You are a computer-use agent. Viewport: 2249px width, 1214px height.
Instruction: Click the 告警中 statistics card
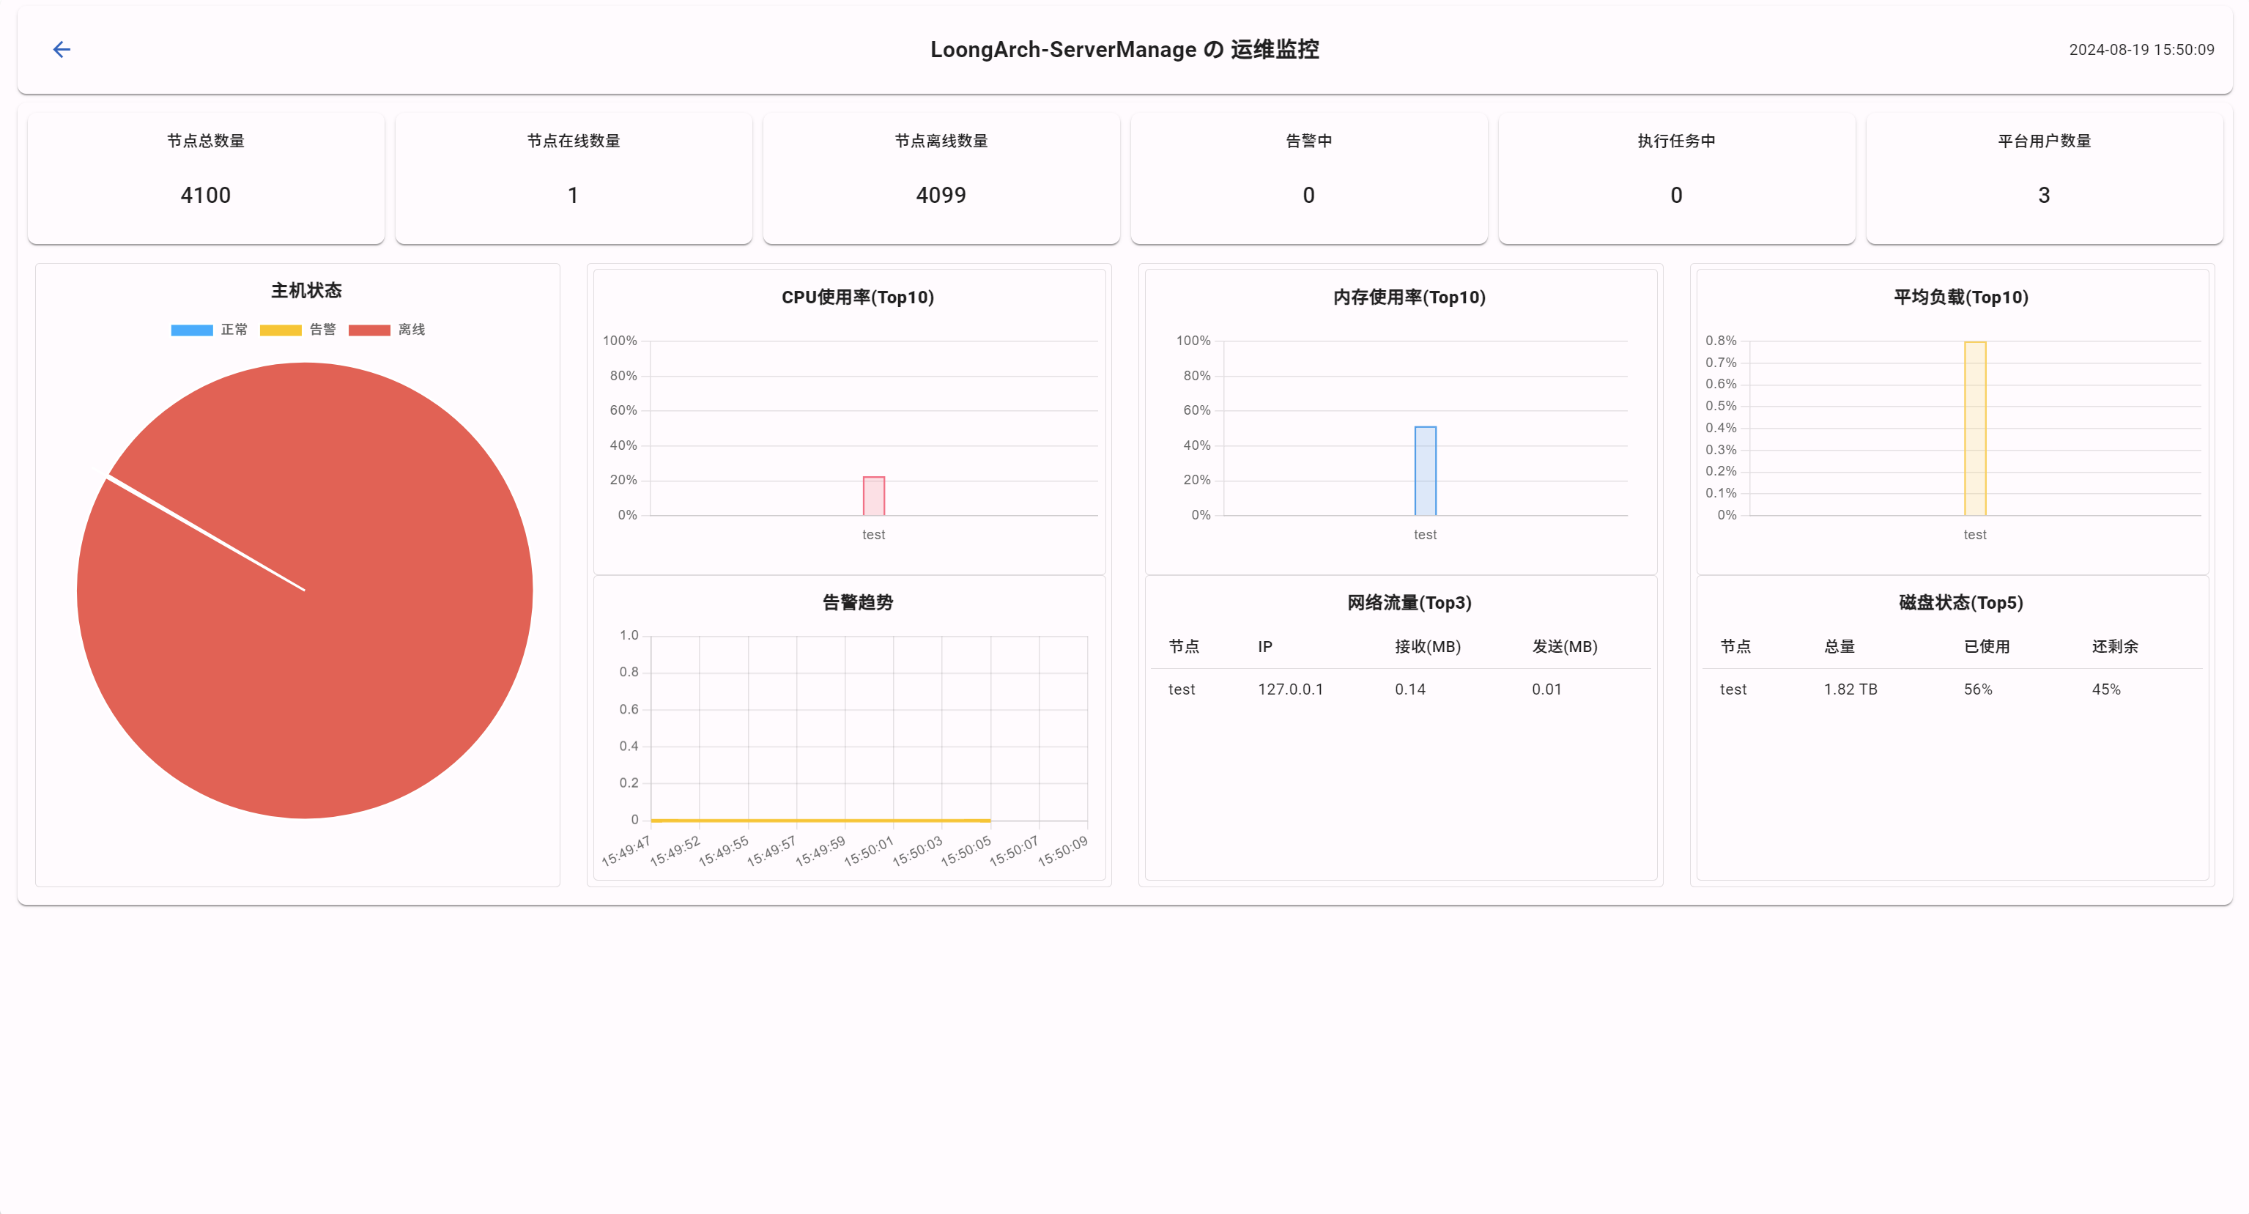[x=1308, y=178]
